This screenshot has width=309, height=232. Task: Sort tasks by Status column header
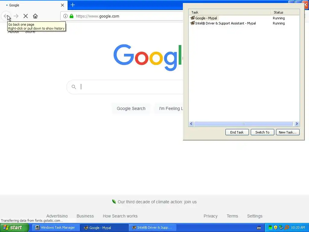click(x=285, y=12)
